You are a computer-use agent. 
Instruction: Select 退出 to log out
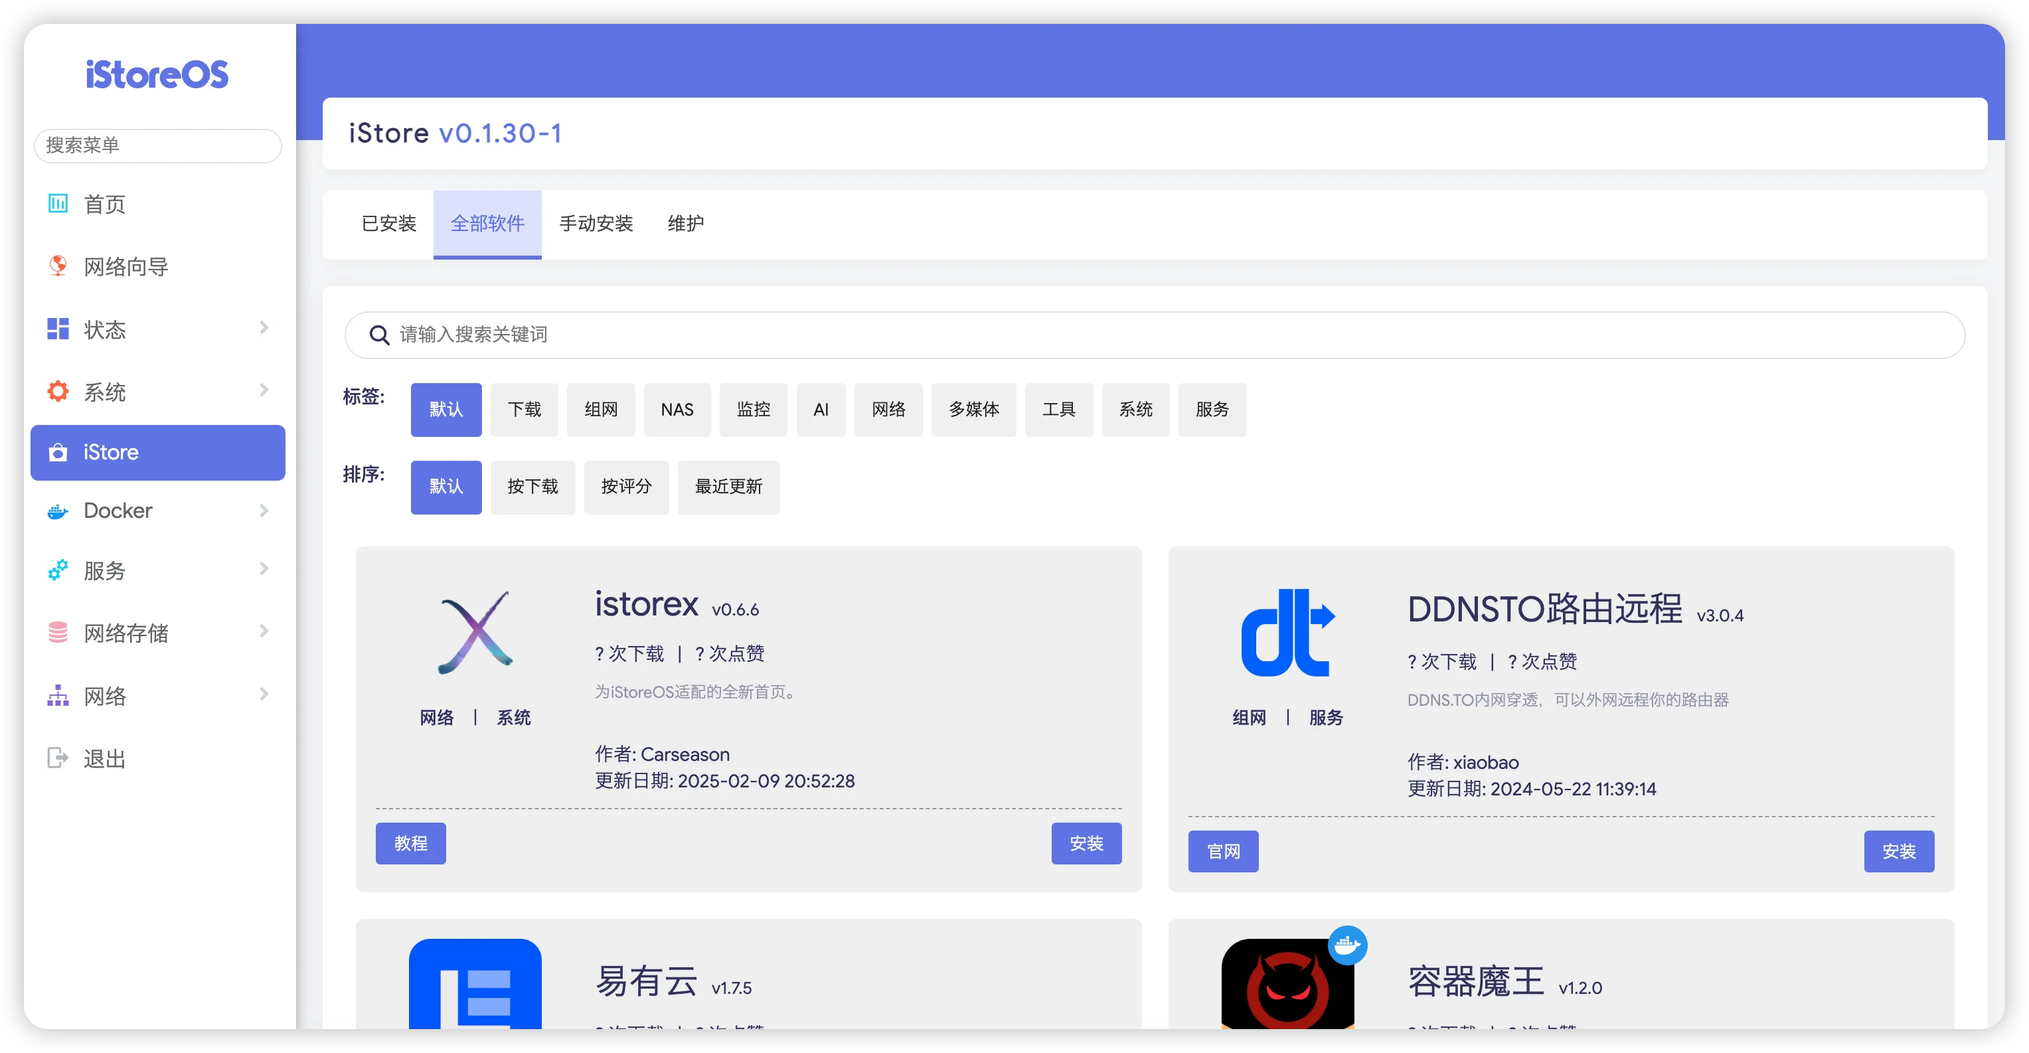point(157,758)
